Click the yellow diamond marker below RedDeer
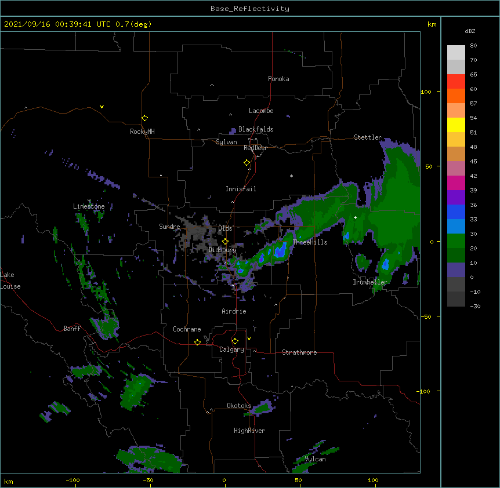 [x=247, y=163]
